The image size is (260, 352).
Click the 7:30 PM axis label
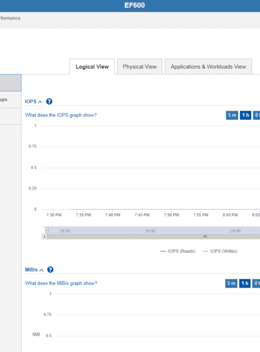(54, 215)
